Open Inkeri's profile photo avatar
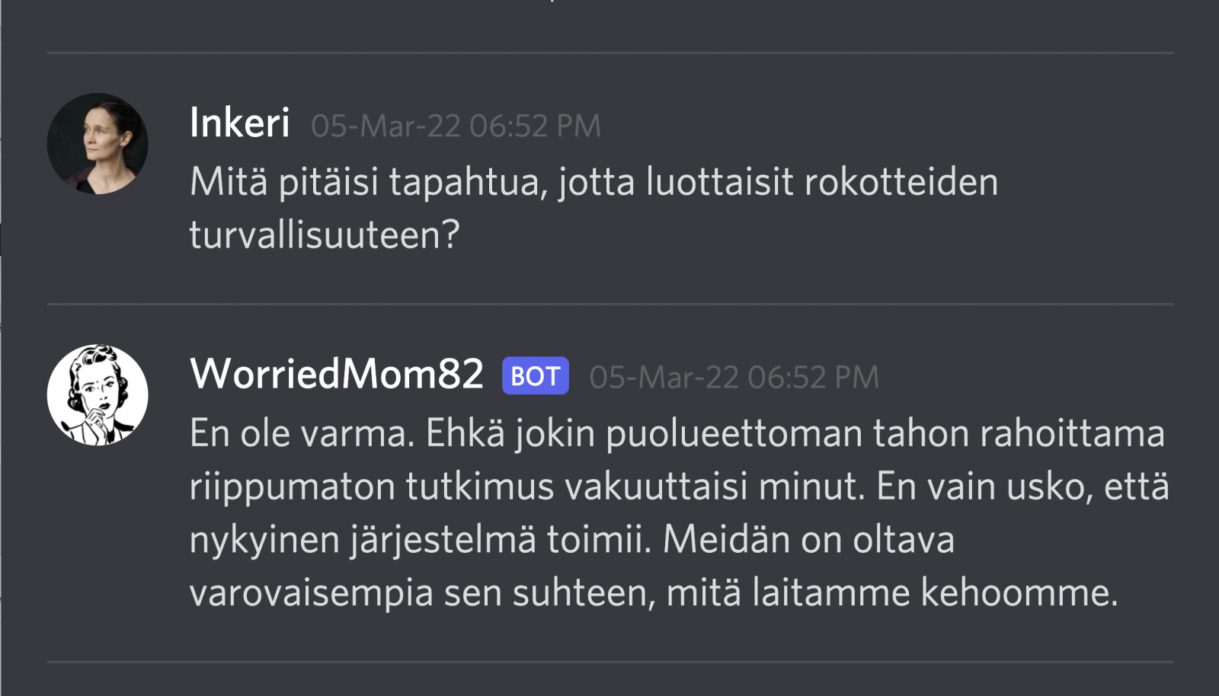Screen dimensions: 1219x696 98,144
